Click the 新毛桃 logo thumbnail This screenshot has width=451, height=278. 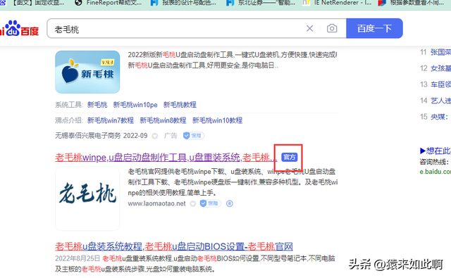click(87, 72)
